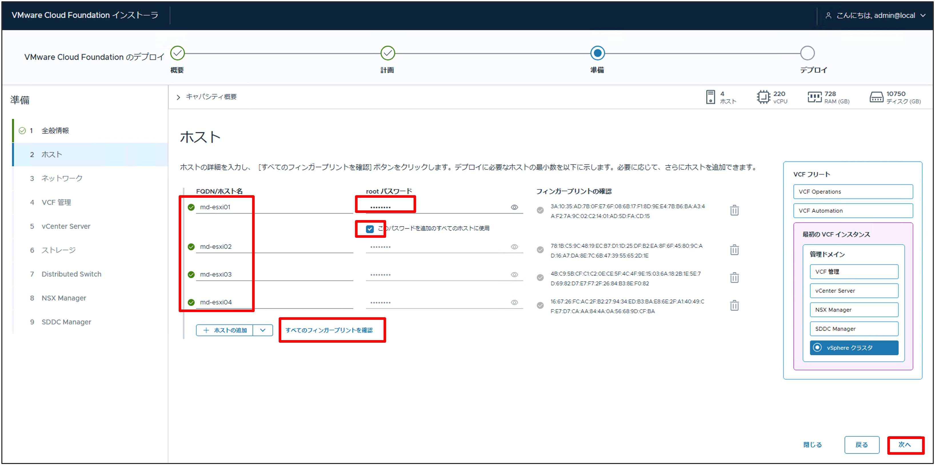
Task: Open step 9 SDDC Manager
Action: coord(90,322)
